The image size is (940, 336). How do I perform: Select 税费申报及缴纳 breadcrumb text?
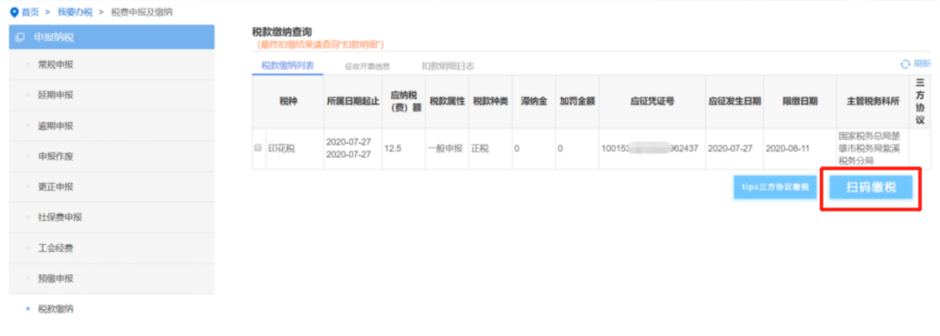[x=142, y=12]
